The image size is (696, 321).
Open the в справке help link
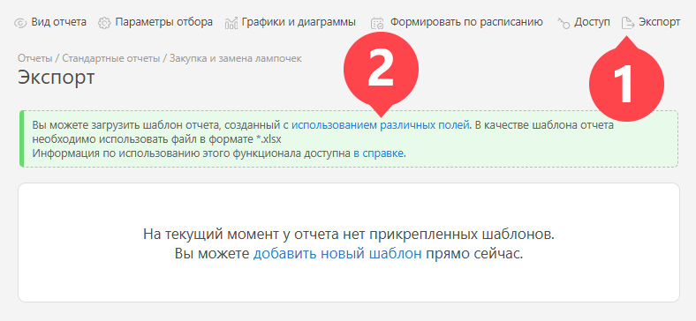tap(379, 153)
